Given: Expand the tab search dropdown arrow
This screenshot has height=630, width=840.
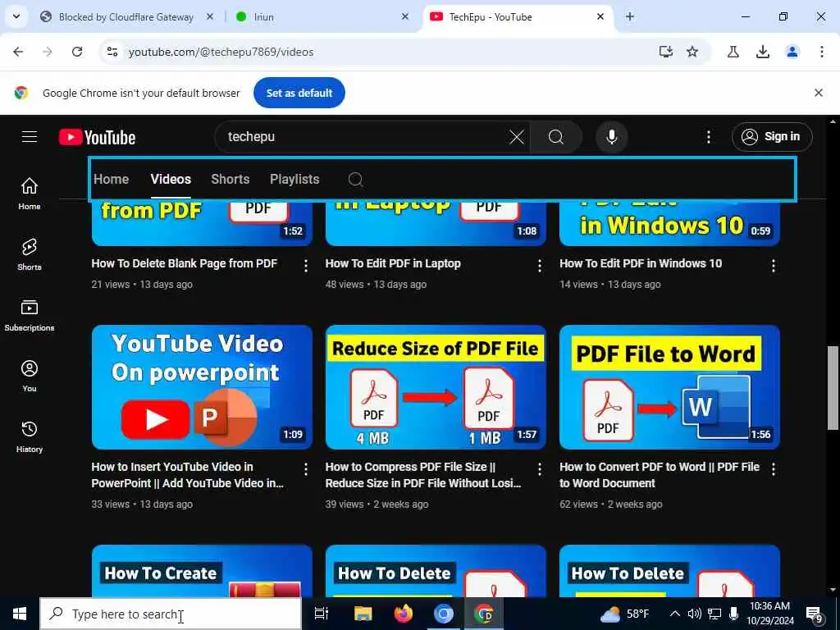Looking at the screenshot, I should 16,16.
